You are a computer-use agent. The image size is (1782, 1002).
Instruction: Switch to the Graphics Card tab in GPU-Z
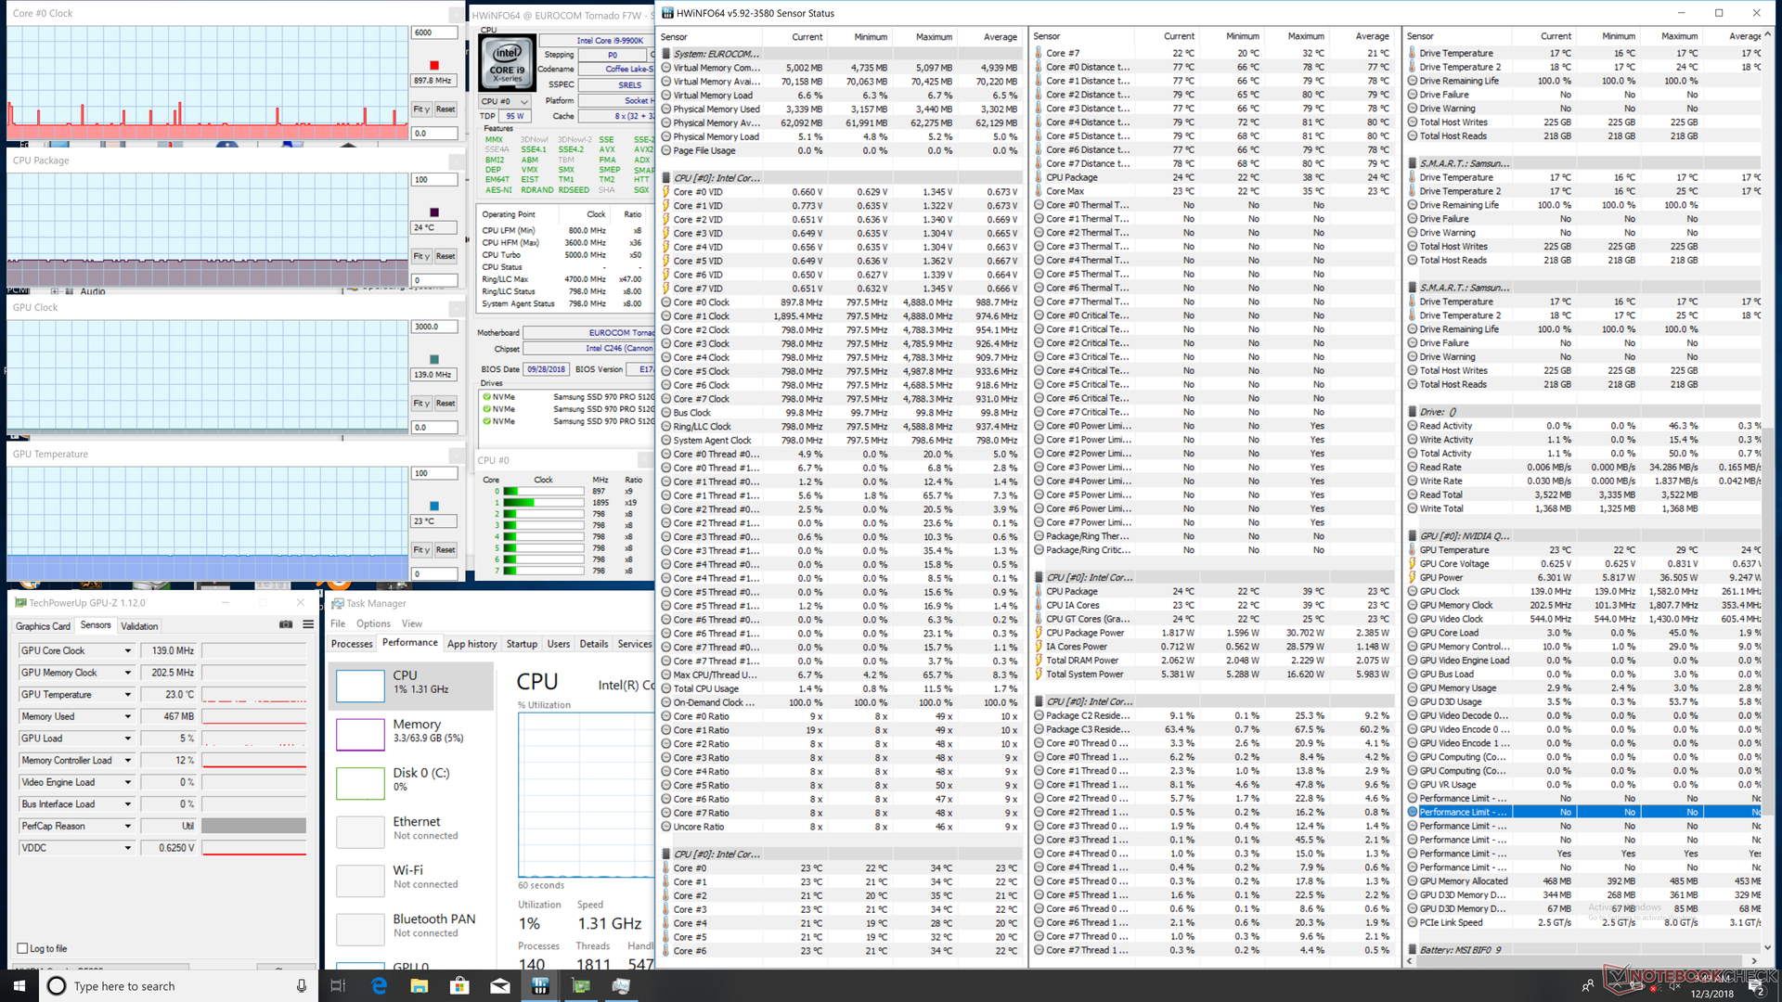click(43, 626)
